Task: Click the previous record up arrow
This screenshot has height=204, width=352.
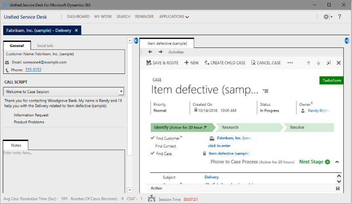Action: tap(308, 63)
